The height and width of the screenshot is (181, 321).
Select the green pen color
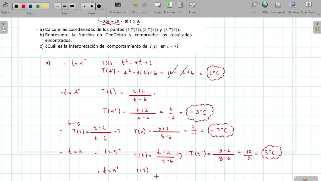38,6
